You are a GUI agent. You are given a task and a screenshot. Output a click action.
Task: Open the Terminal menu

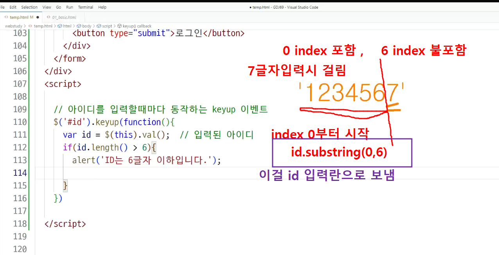click(x=85, y=7)
